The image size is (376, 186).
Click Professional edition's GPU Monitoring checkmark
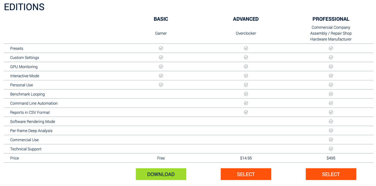(x=331, y=67)
